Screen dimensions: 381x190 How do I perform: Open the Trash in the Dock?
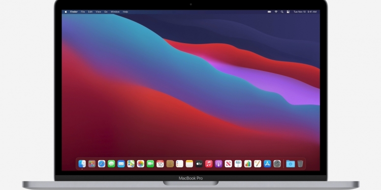(300, 164)
